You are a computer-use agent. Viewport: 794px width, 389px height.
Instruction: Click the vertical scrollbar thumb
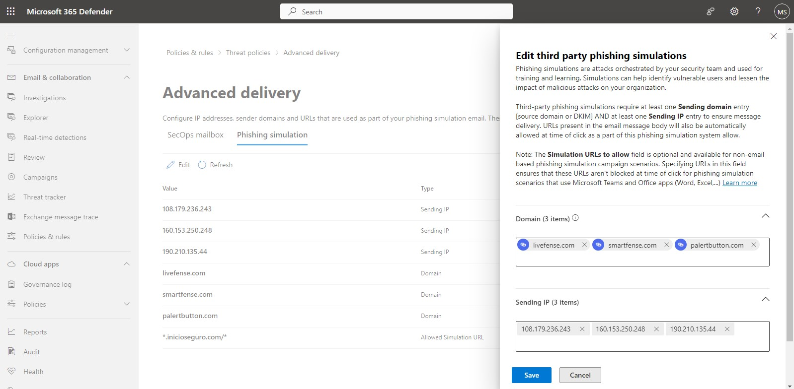(790, 187)
